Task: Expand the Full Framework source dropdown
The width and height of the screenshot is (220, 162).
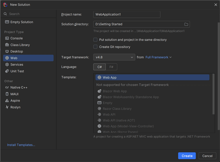Action: pos(158,57)
